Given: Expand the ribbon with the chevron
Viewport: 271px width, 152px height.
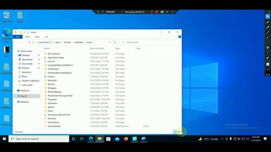Looking at the screenshot, I should [x=176, y=37].
